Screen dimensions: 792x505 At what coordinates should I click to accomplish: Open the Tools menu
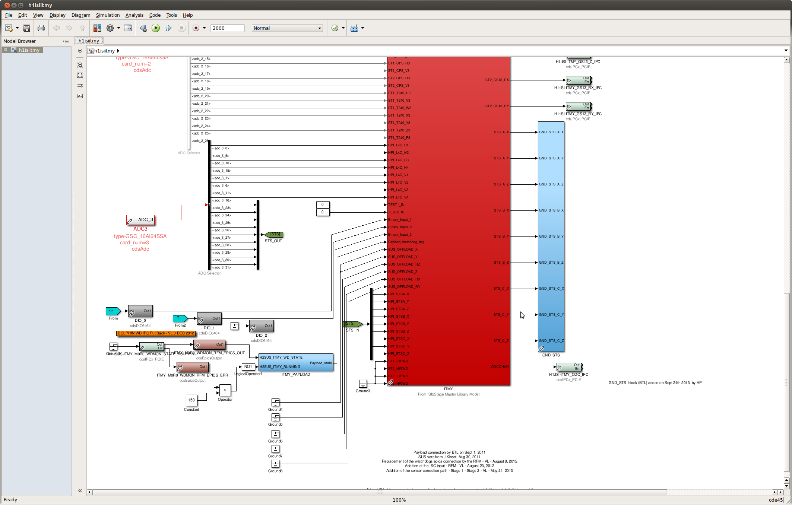[x=171, y=15]
